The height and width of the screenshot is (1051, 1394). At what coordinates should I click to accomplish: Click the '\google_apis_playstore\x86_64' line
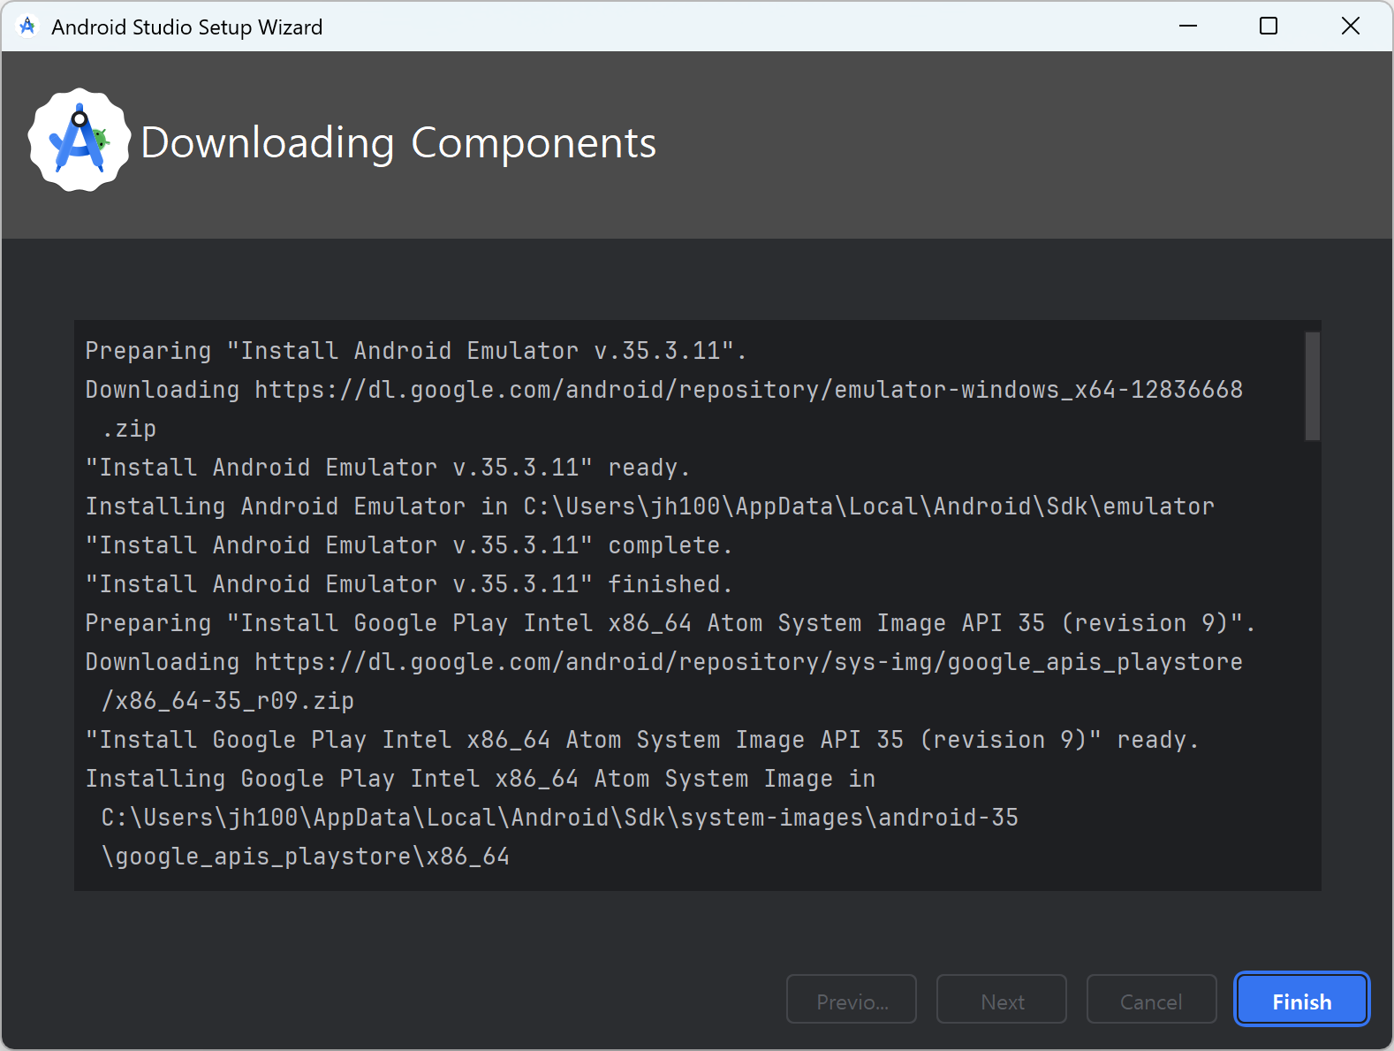pyautogui.click(x=306, y=857)
